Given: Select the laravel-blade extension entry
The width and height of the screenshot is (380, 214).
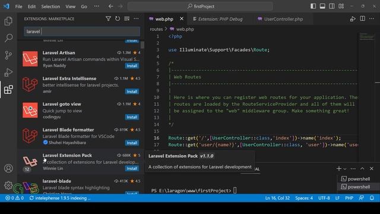Looking at the screenshot, I should pyautogui.click(x=81, y=185).
